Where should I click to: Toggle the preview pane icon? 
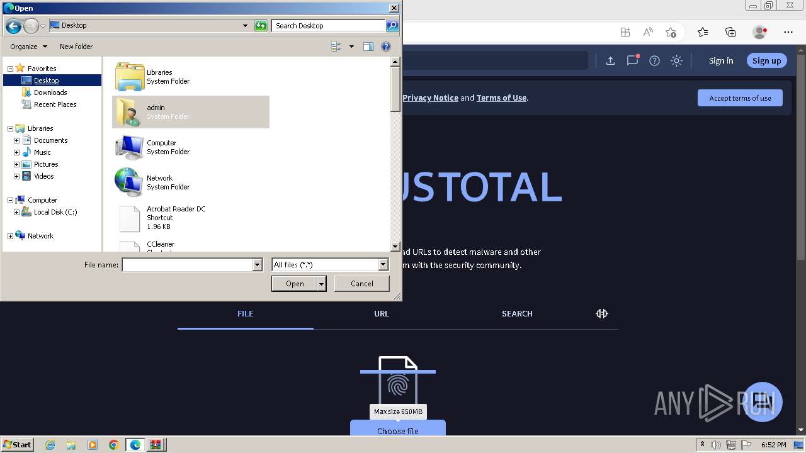[x=368, y=47]
